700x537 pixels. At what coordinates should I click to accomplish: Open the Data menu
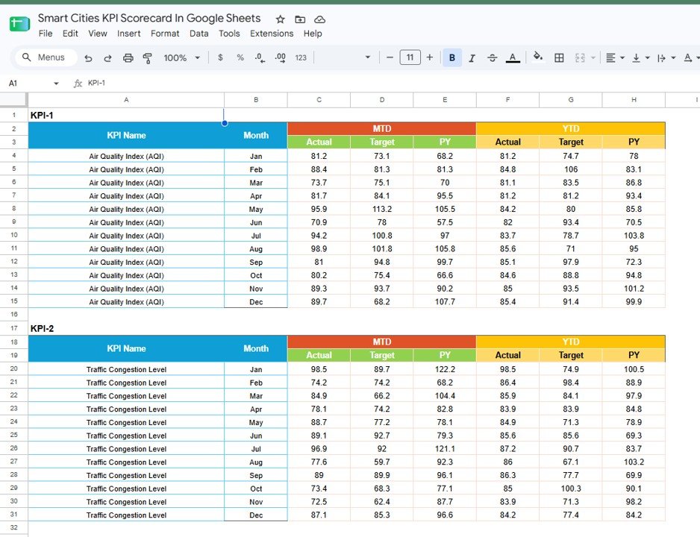[x=199, y=34]
